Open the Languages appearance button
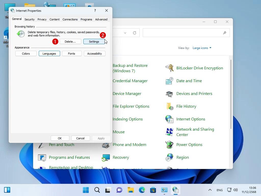 pyautogui.click(x=49, y=54)
